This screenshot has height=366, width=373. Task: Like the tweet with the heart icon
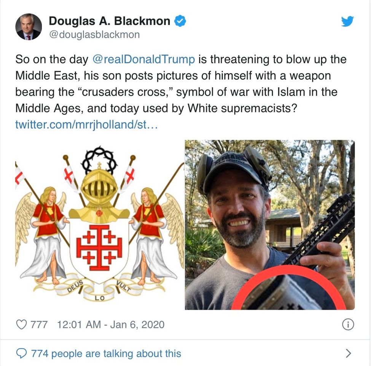click(21, 324)
